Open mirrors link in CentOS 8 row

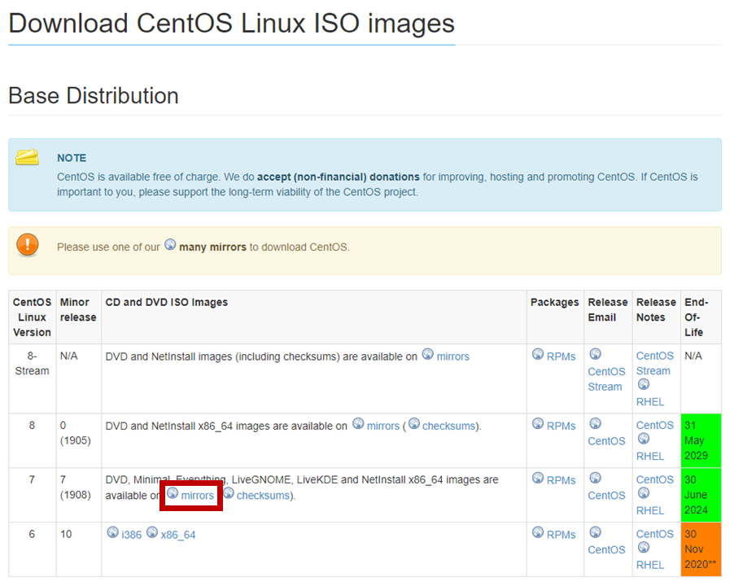(x=383, y=426)
